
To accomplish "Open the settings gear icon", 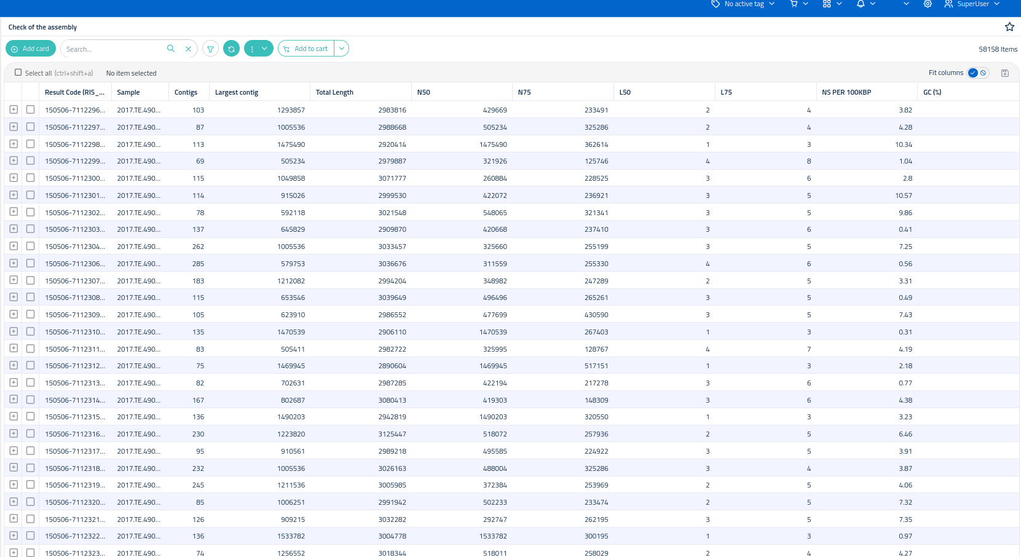I will point(928,4).
